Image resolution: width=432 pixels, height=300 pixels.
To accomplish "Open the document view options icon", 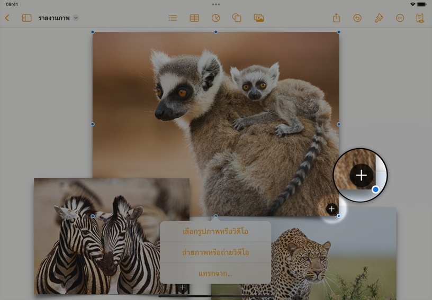I will pos(420,18).
